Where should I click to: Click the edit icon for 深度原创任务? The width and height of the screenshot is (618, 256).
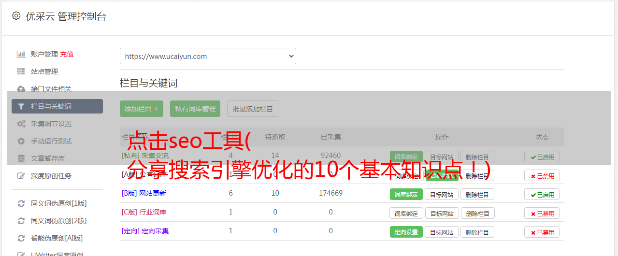[x=21, y=176]
